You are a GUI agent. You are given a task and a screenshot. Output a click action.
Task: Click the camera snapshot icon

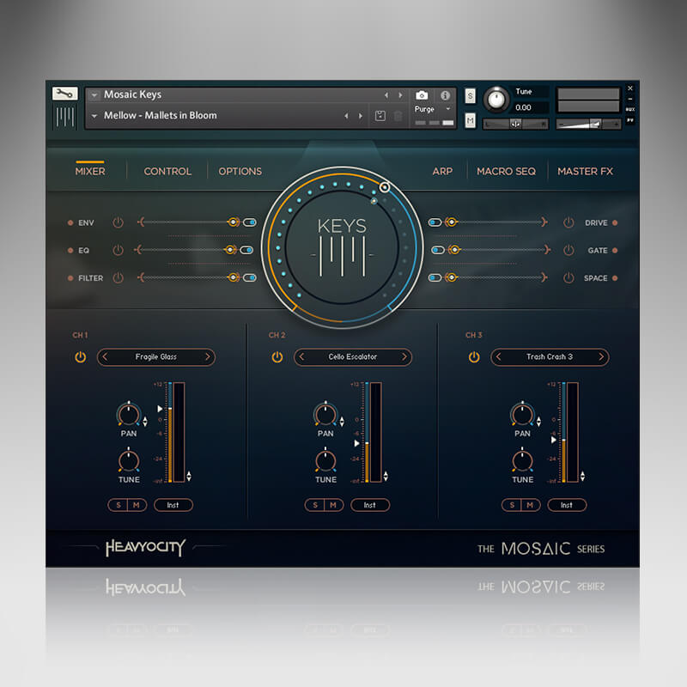tap(421, 95)
